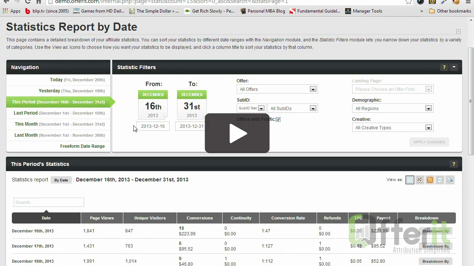474x266 pixels.
Task: Select the XML export view icon
Action: (x=440, y=180)
